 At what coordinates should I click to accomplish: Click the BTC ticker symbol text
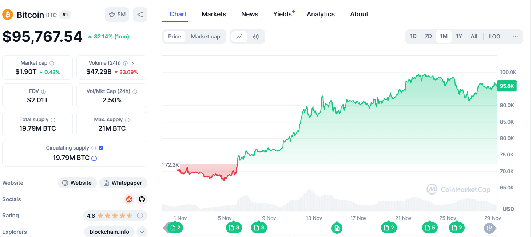(x=51, y=15)
